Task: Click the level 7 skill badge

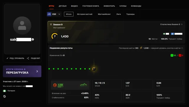Action: coord(55,36)
